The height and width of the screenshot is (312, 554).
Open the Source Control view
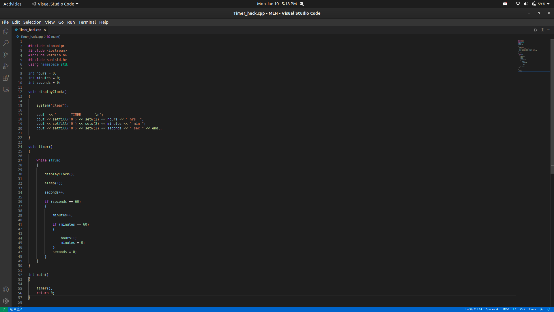[x=6, y=54]
